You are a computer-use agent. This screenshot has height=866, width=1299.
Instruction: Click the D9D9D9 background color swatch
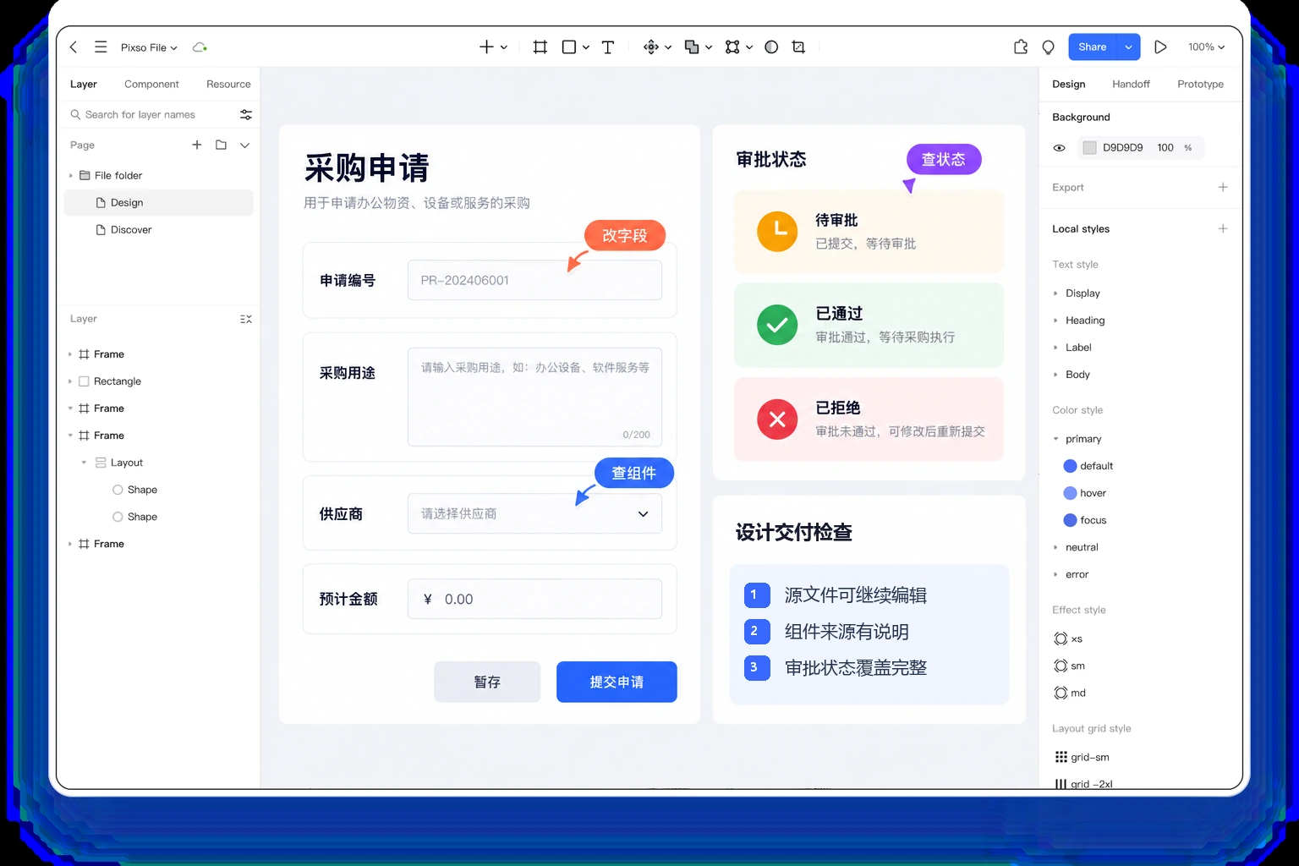tap(1089, 148)
